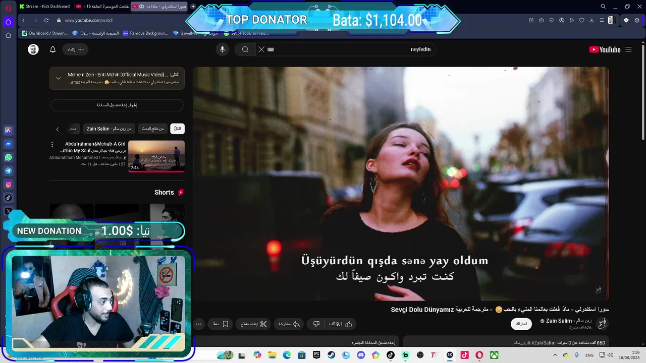Viewport: 646px width, 363px height.
Task: Go to the YouTube home logo
Action: coord(605,49)
